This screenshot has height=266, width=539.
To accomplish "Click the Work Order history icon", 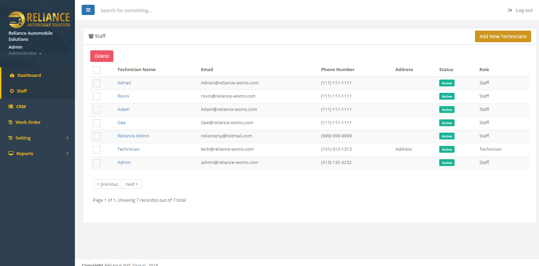I will pos(11,122).
